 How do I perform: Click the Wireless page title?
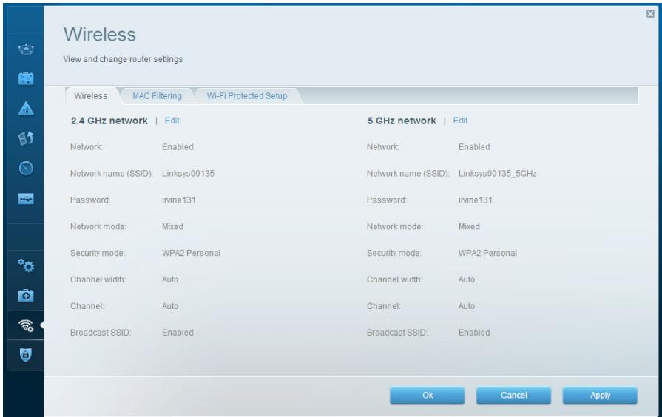[100, 35]
